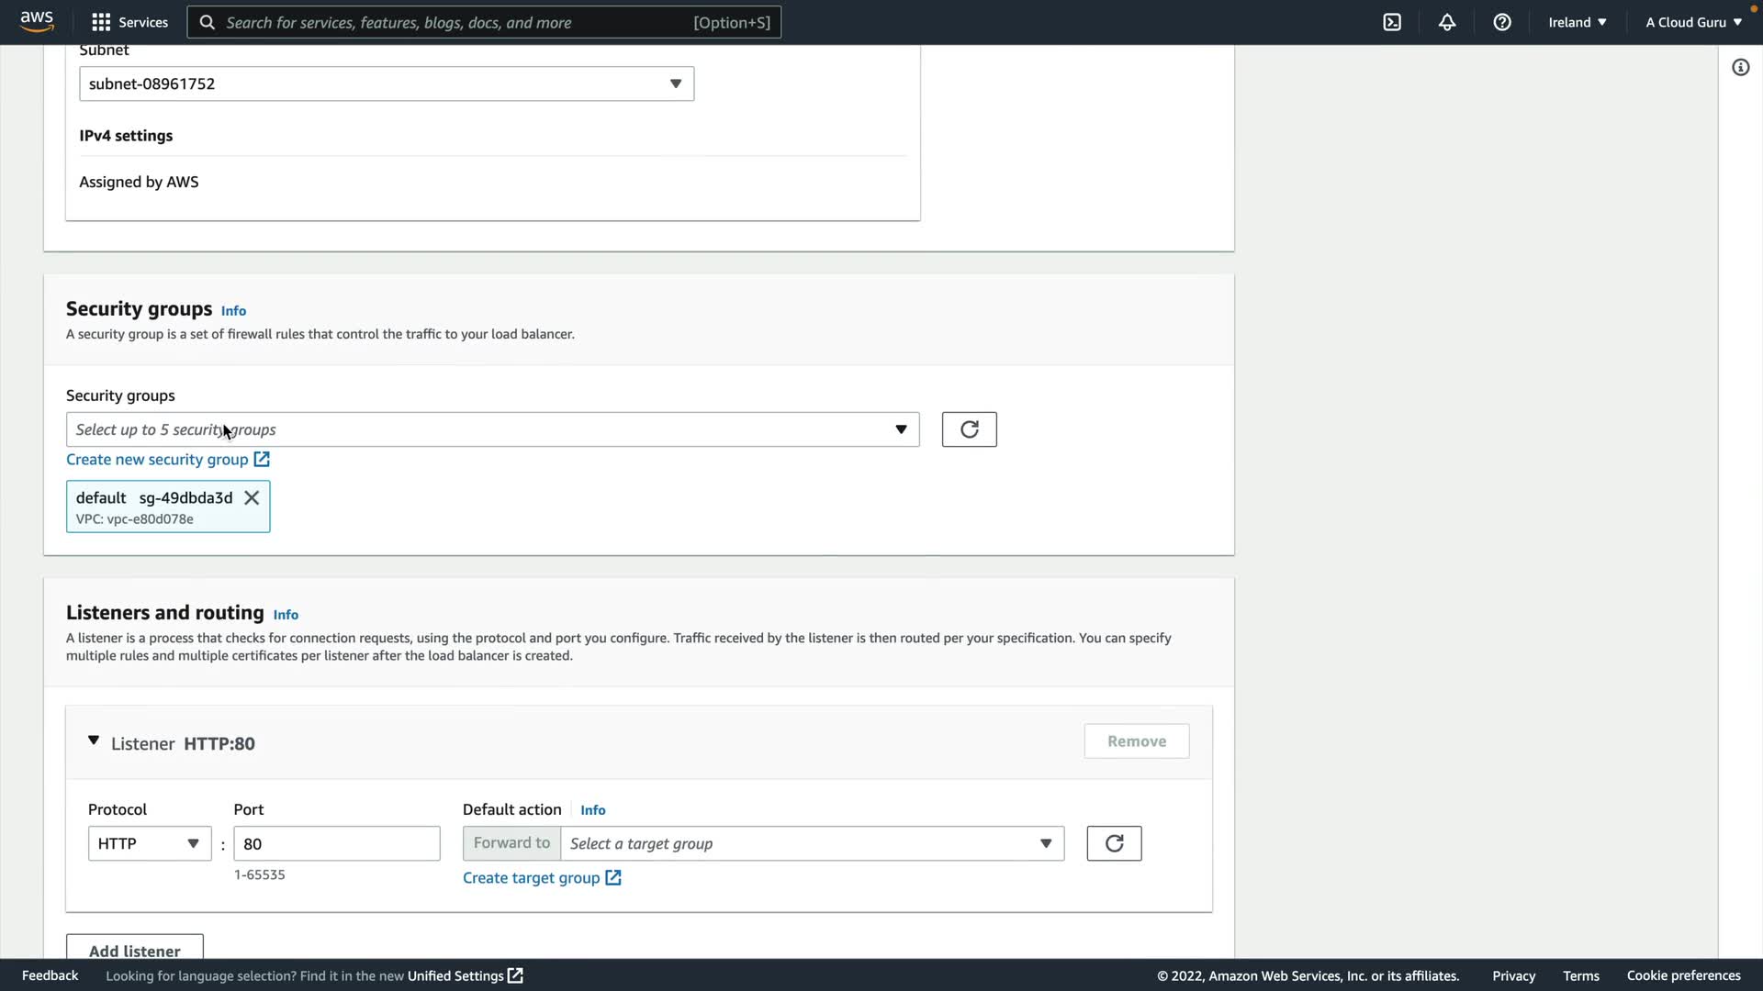The height and width of the screenshot is (991, 1763).
Task: Click the Port 80 input field
Action: coord(336,843)
